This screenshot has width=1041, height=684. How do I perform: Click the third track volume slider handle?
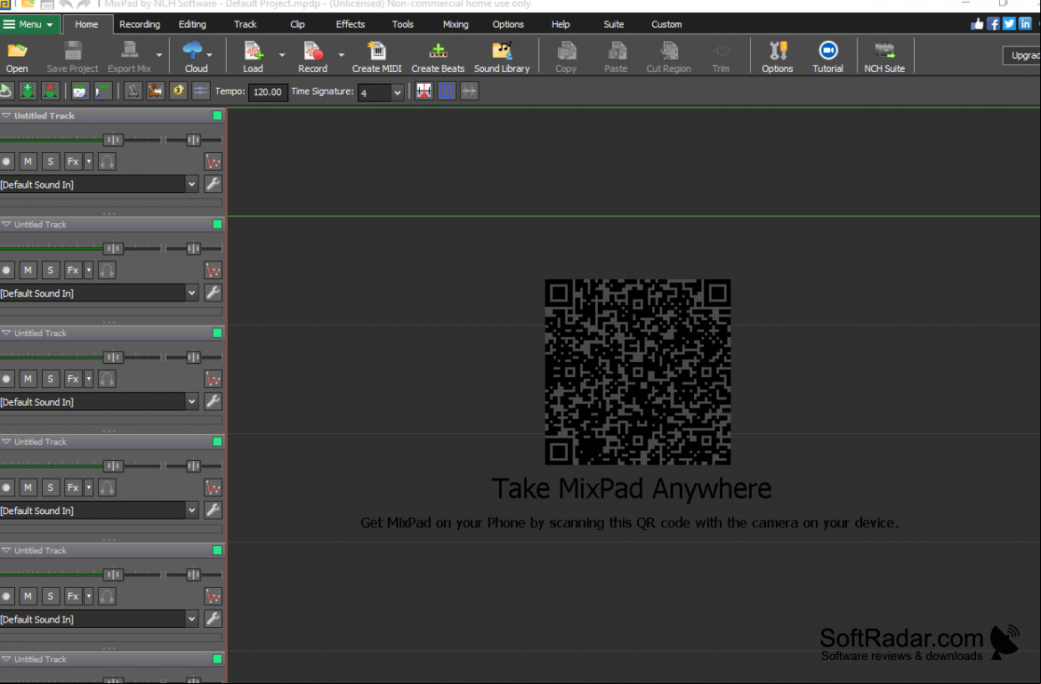114,357
